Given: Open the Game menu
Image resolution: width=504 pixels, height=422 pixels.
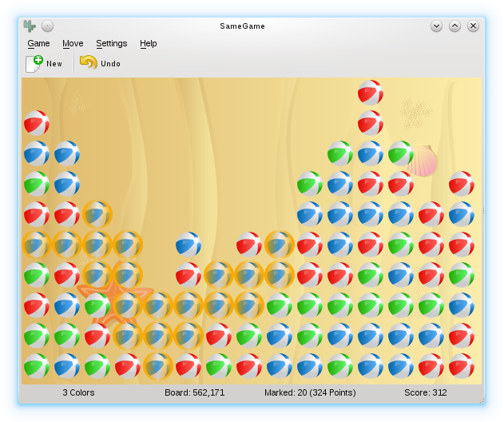Looking at the screenshot, I should (x=38, y=44).
